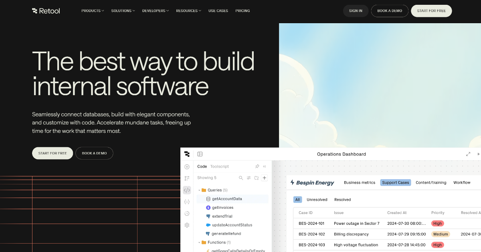Open the Products navigation dropdown
Image resolution: width=481 pixels, height=252 pixels.
coord(93,11)
